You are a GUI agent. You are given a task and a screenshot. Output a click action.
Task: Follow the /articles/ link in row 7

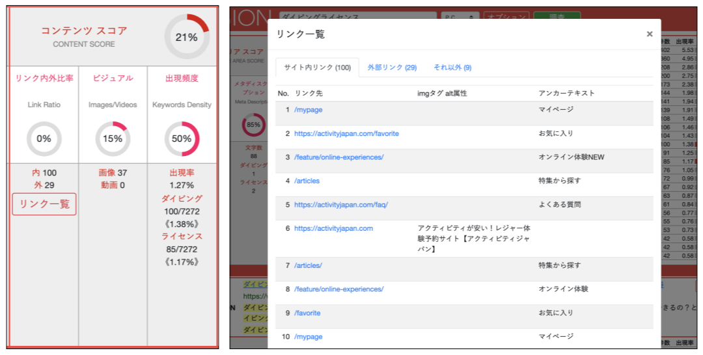click(x=307, y=265)
